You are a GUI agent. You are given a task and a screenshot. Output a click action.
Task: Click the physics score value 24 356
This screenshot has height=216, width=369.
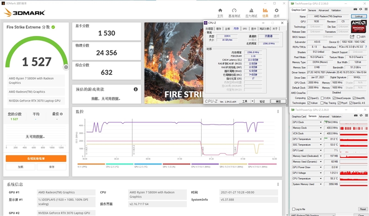[107, 53]
